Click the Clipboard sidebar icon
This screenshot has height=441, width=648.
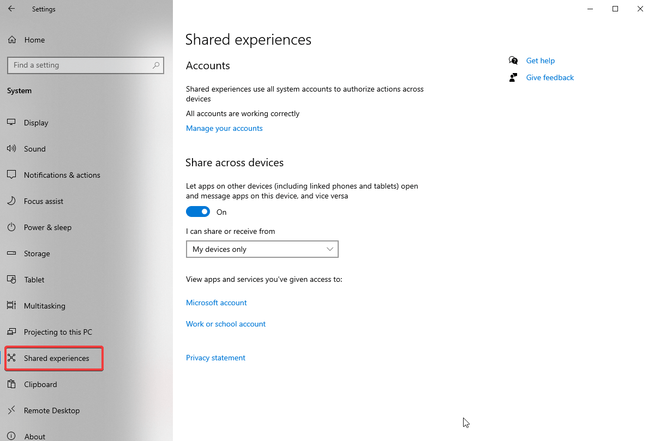11,384
